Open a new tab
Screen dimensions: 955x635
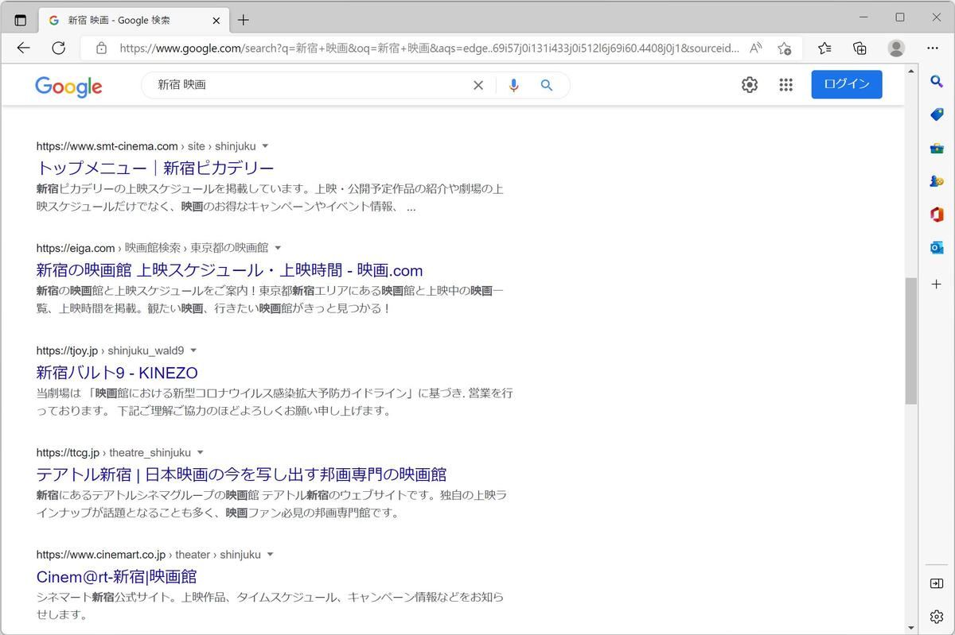coord(244,20)
